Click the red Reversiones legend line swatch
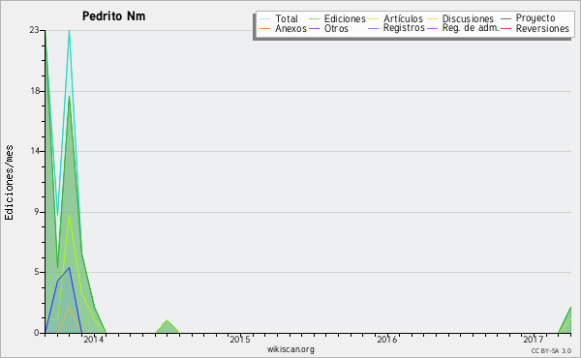The width and height of the screenshot is (581, 358). (x=505, y=28)
